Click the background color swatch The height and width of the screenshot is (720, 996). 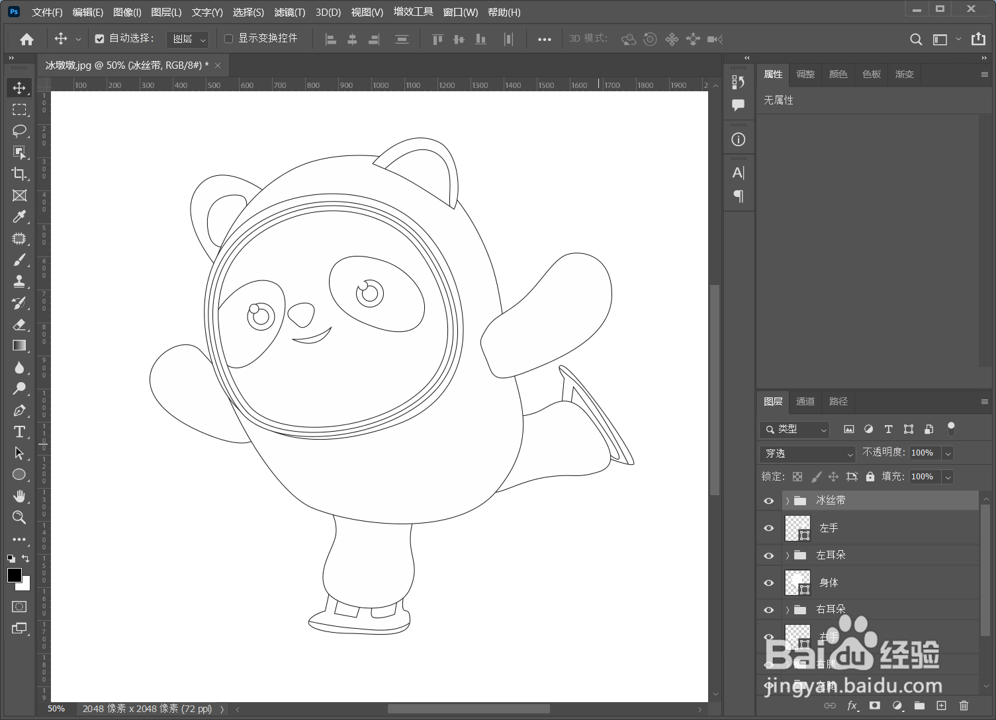click(x=26, y=586)
